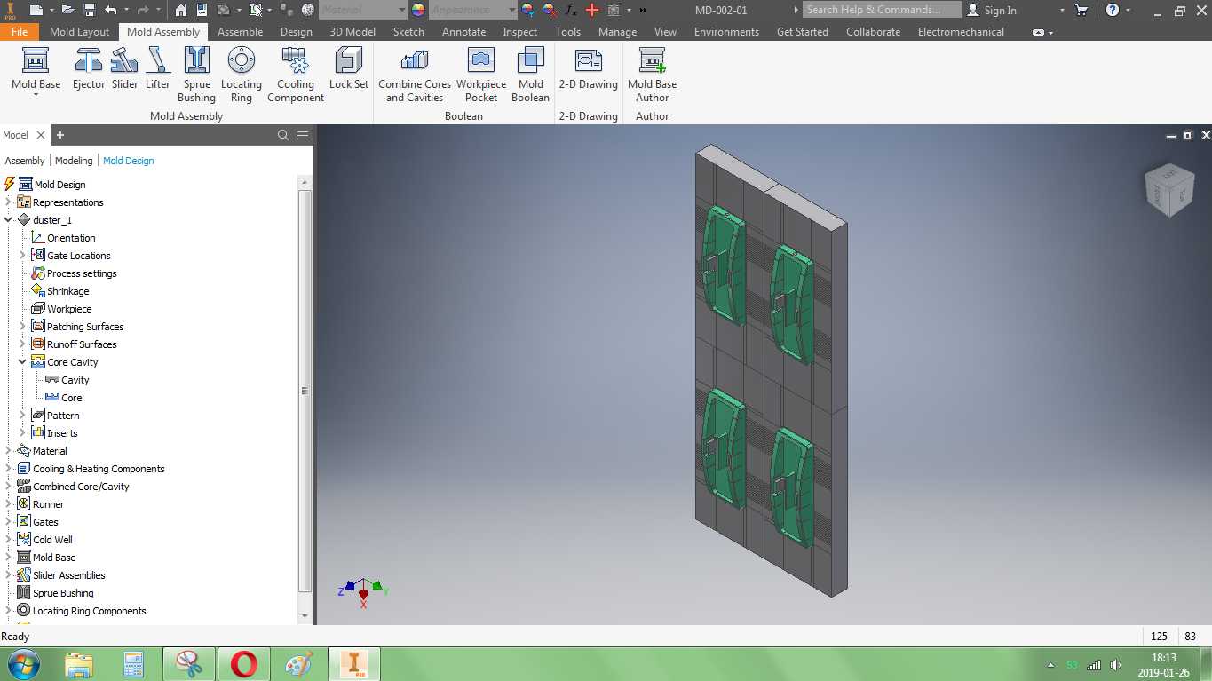Create a Workpiece Pocket

pos(481,75)
